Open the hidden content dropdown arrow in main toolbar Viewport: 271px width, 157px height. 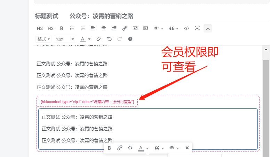click(x=162, y=29)
